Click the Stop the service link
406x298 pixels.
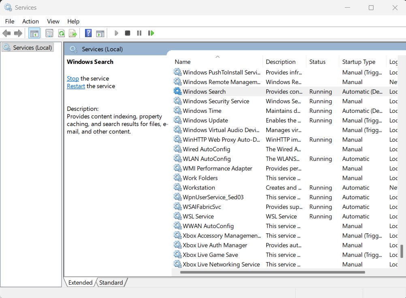point(73,78)
